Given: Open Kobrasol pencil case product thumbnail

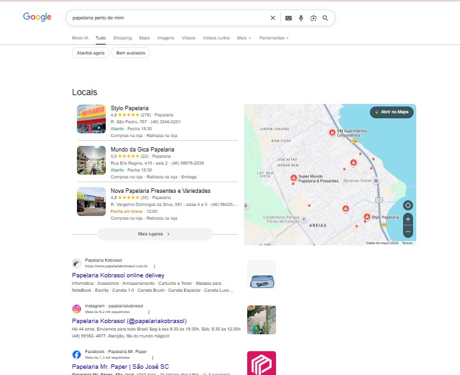Looking at the screenshot, I should coord(262,274).
